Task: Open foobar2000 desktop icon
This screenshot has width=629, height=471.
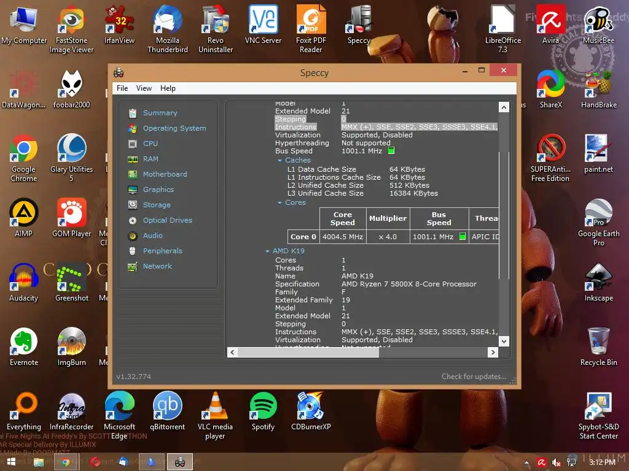Action: click(x=71, y=90)
